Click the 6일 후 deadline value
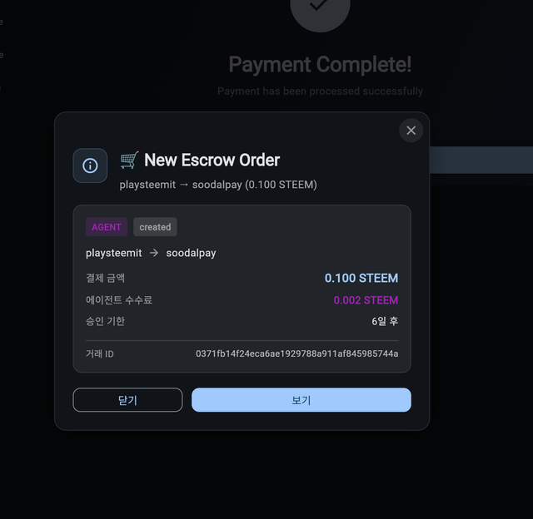Viewport: 533px width, 519px height. coord(385,321)
